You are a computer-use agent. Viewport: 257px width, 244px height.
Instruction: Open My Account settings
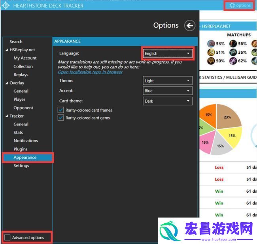pyautogui.click(x=25, y=58)
